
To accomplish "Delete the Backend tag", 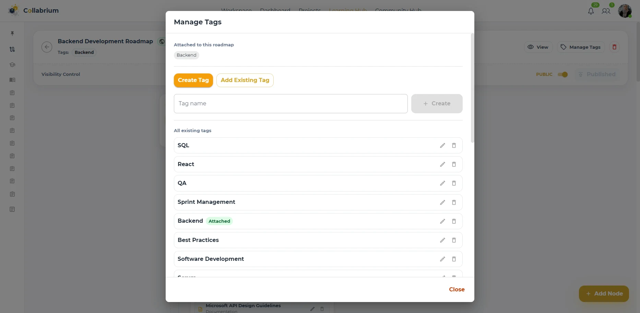I will (454, 221).
